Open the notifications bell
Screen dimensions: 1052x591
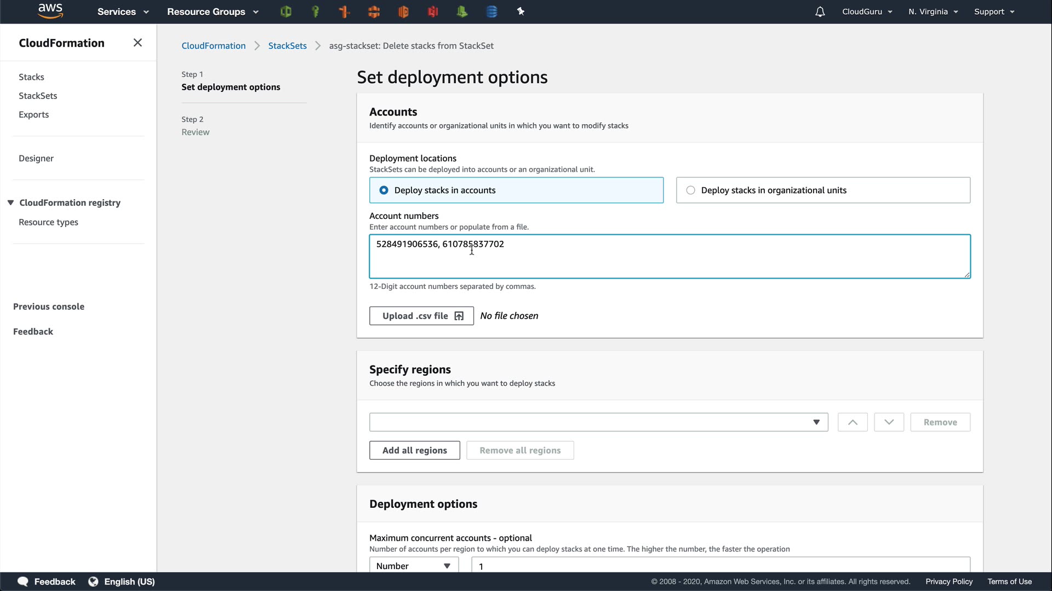(820, 11)
